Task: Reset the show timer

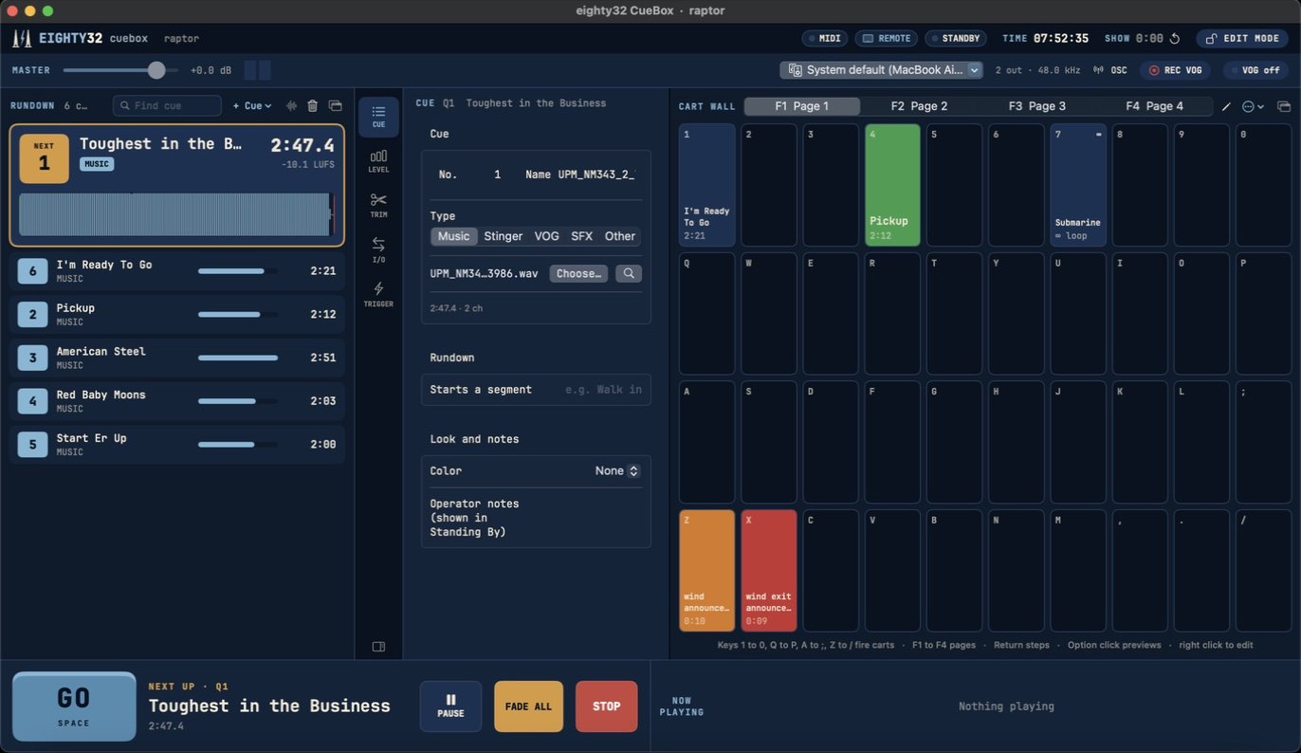Action: pos(1175,39)
